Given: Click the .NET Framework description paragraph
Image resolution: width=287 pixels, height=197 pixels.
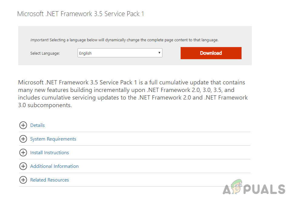Looking at the screenshot, I should 133,94.
